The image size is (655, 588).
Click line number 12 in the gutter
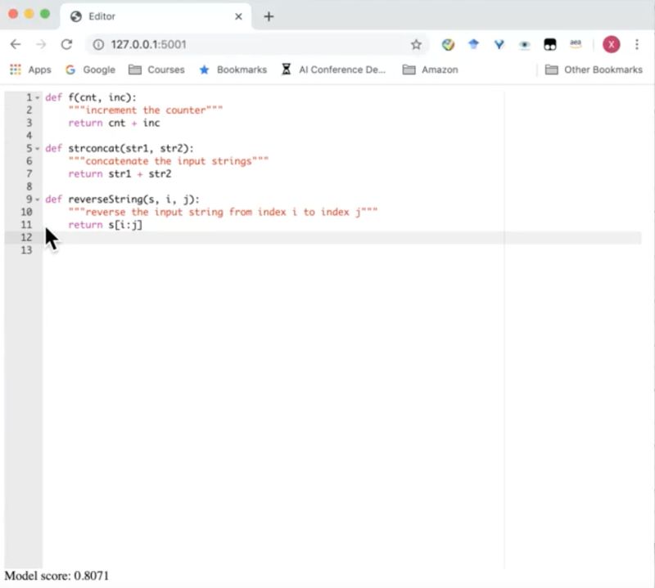pos(26,237)
